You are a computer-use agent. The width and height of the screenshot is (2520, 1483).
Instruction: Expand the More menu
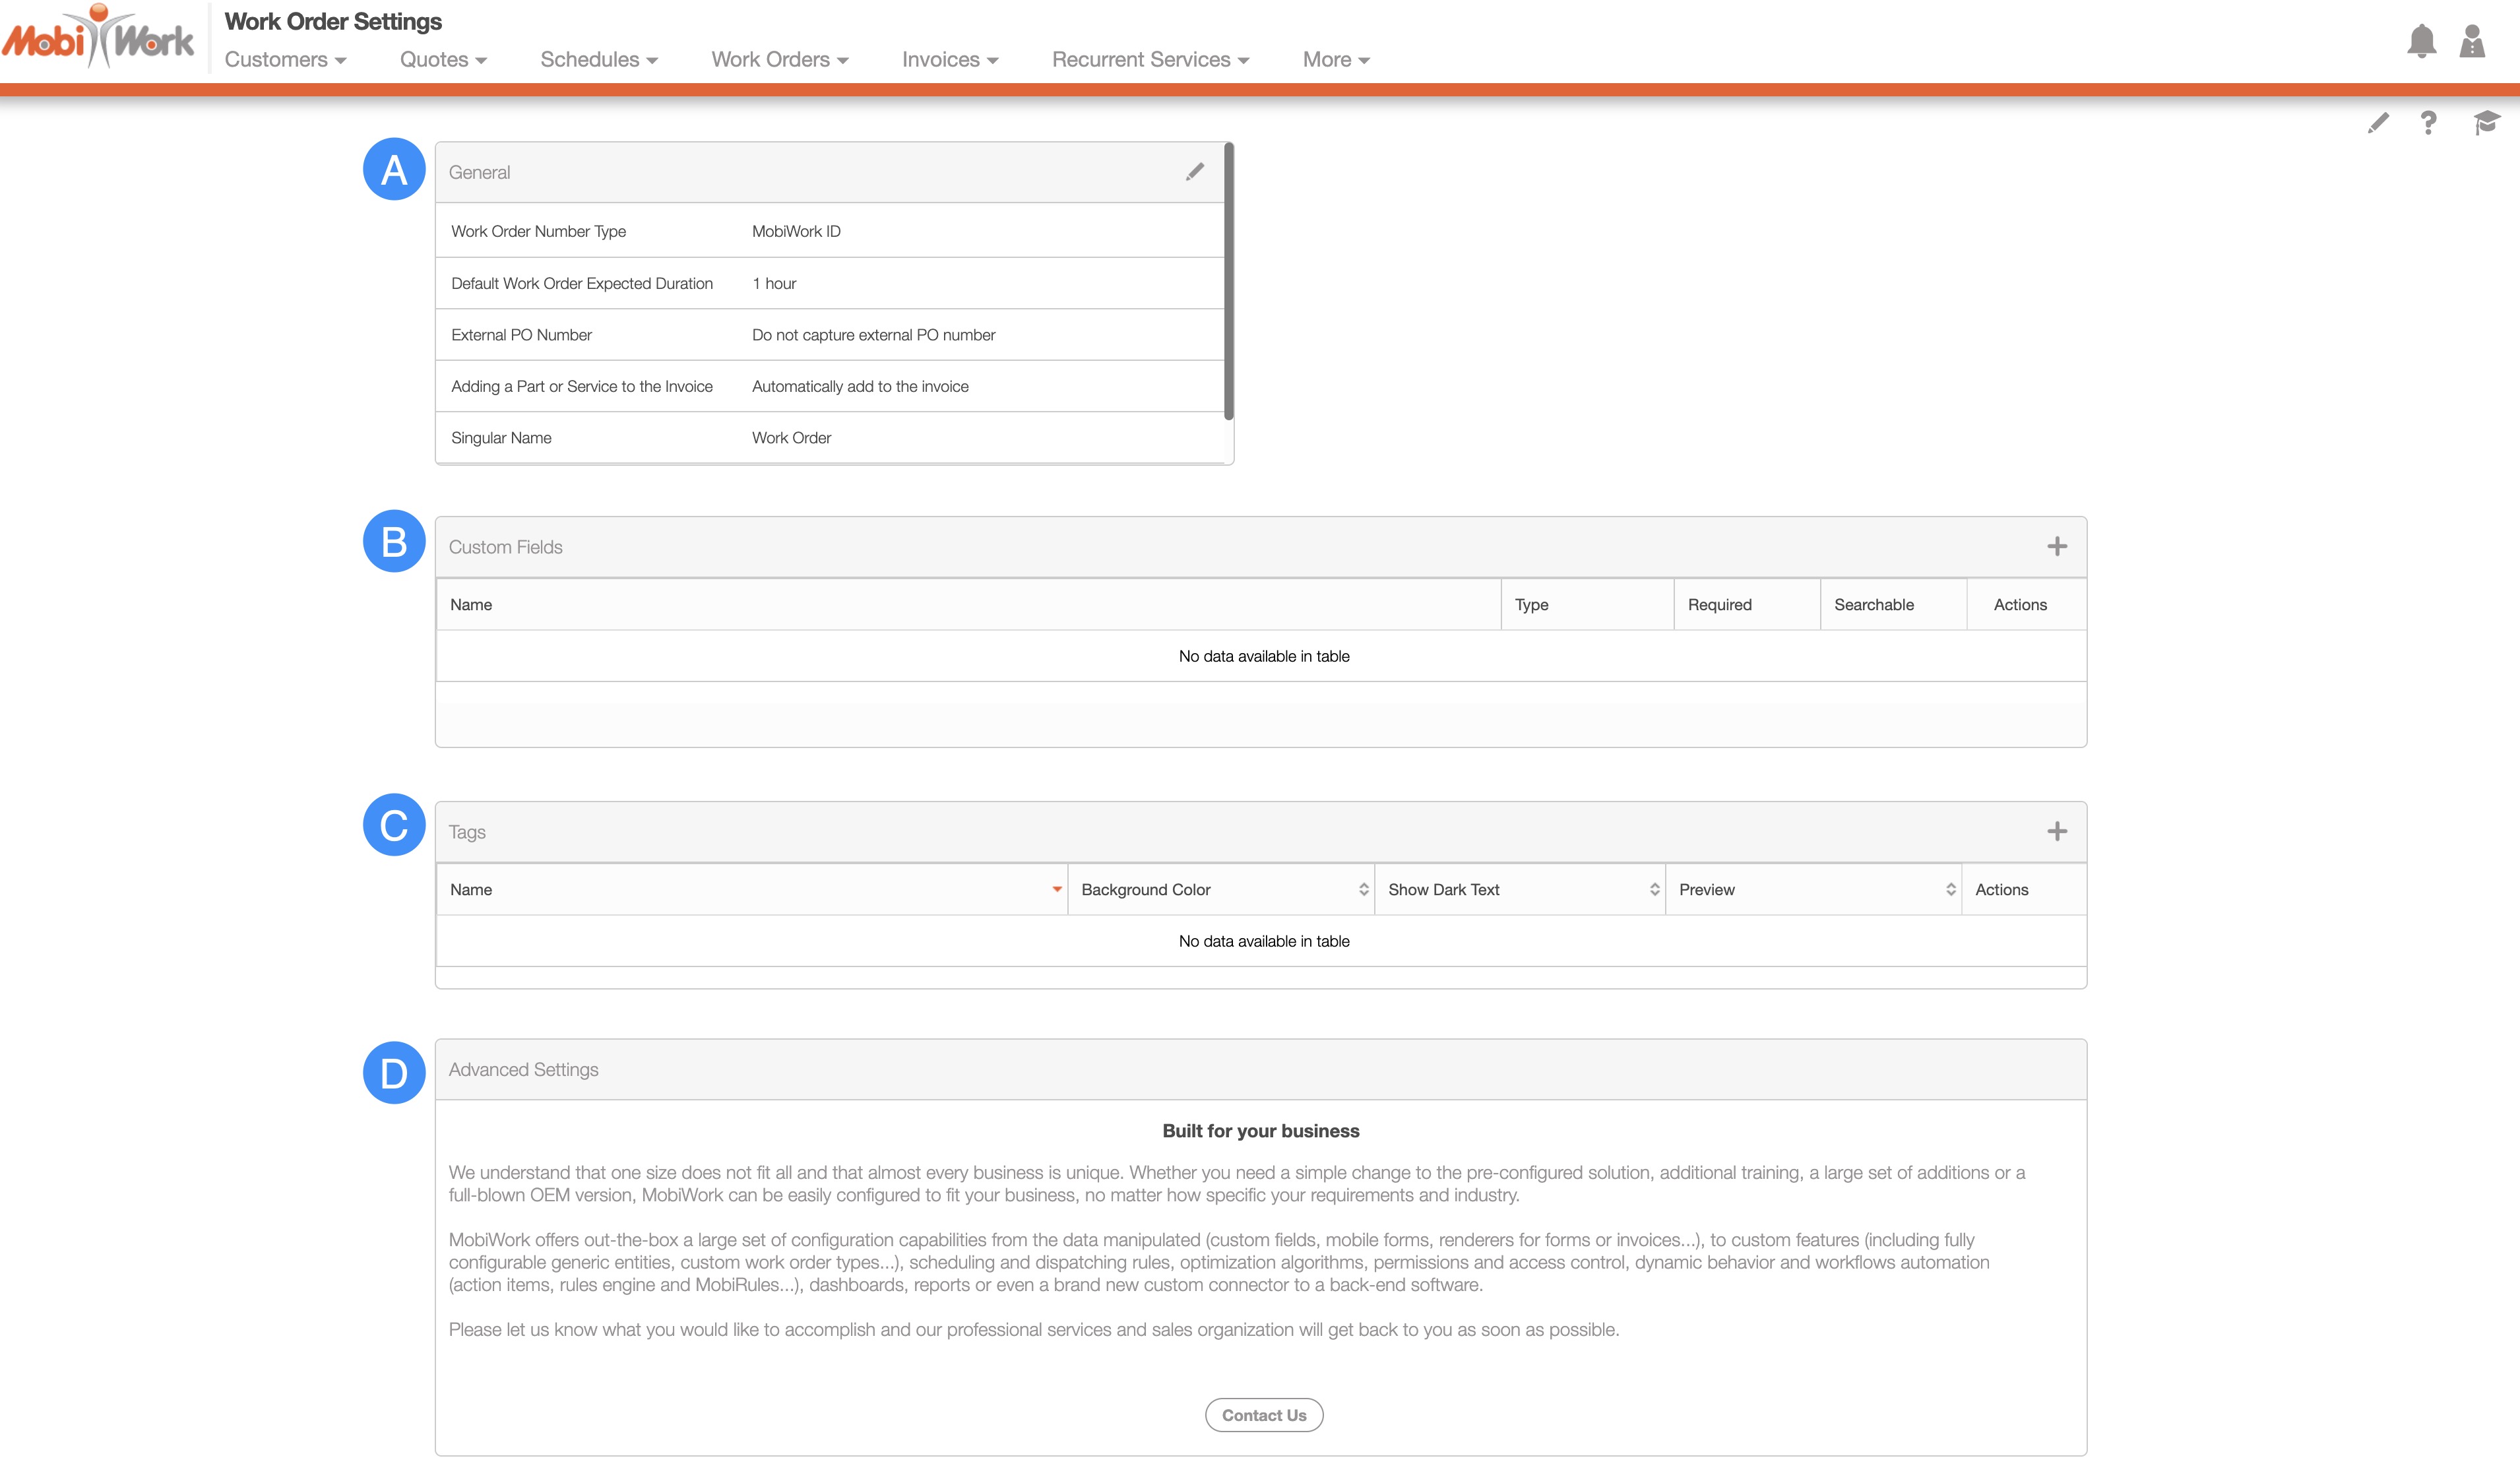[x=1335, y=60]
